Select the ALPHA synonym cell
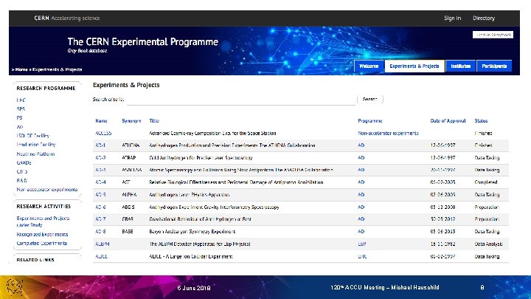Image resolution: width=531 pixels, height=299 pixels. (x=129, y=195)
